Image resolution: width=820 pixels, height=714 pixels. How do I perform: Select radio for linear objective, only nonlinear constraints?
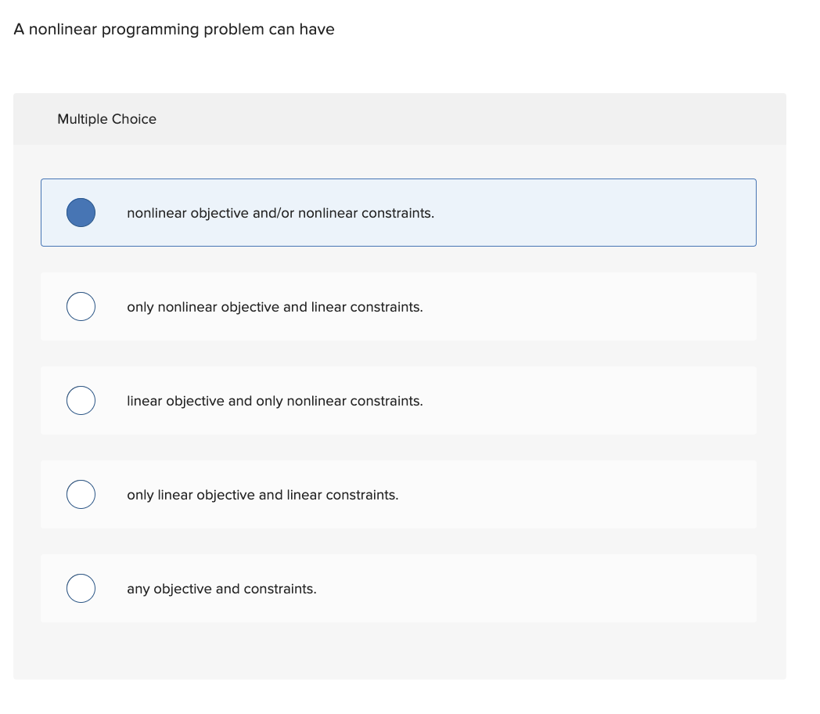pyautogui.click(x=81, y=401)
